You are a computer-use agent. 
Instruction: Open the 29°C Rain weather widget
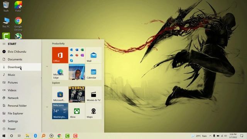199,136
